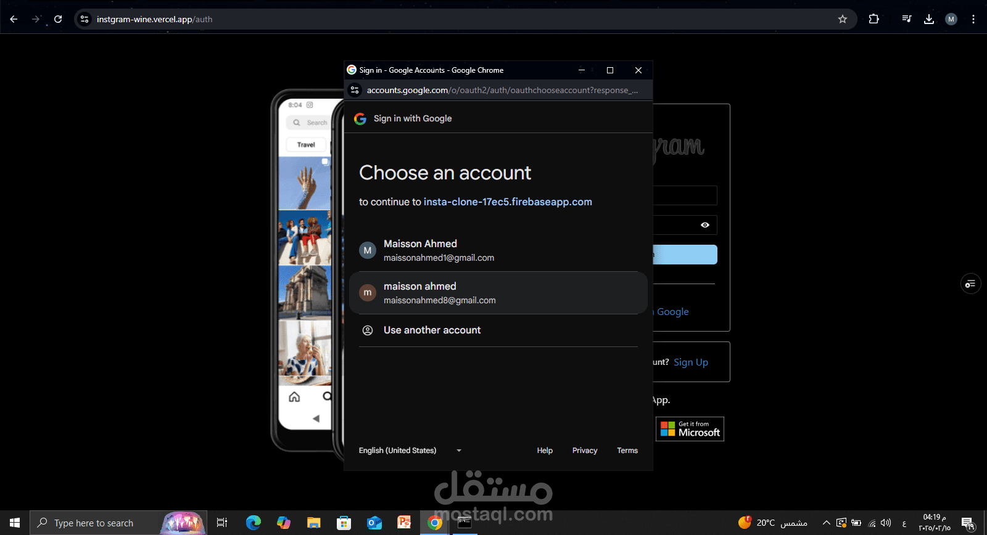Select Use another account
This screenshot has width=987, height=535.
(498, 330)
